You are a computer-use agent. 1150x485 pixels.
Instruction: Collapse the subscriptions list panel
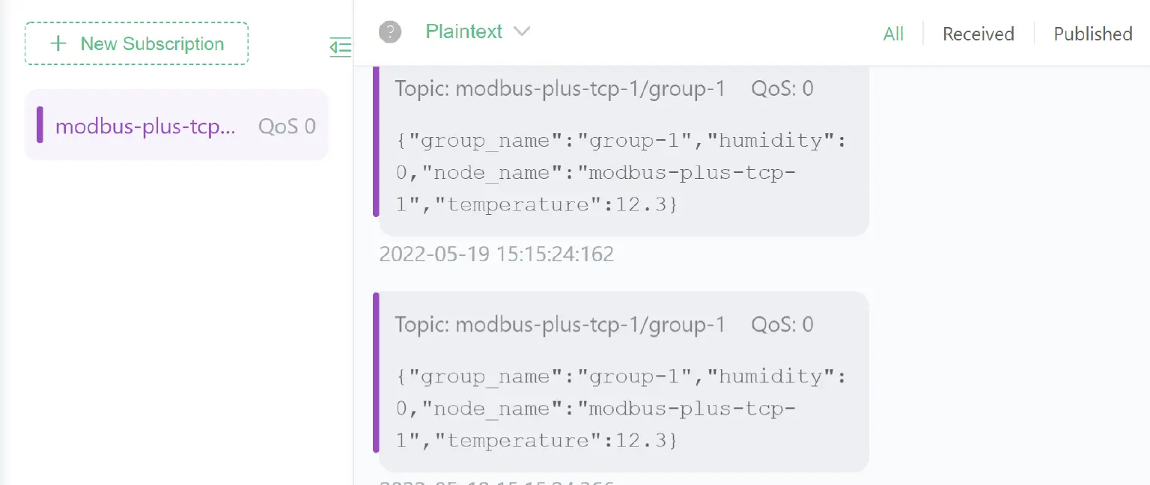tap(340, 47)
